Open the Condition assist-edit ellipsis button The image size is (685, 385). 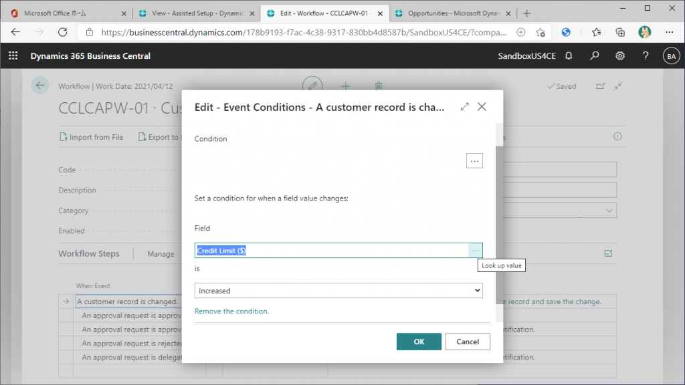point(474,161)
